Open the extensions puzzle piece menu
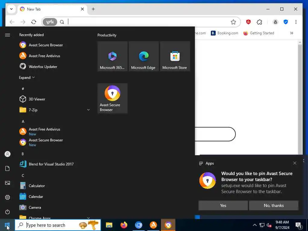Viewport: 308px width, 231px height. click(259, 22)
